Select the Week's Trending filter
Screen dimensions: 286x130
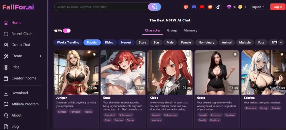pos(68,42)
